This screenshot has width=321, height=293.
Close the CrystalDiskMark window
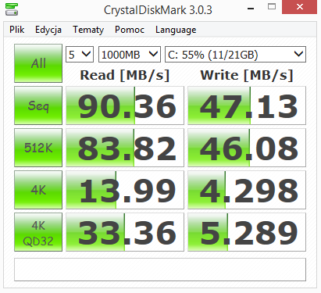point(300,7)
